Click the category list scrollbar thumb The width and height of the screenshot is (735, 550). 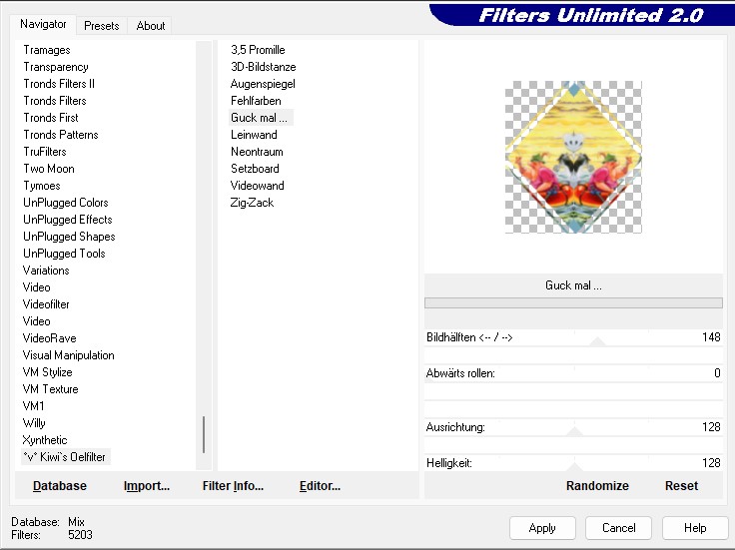tap(204, 435)
